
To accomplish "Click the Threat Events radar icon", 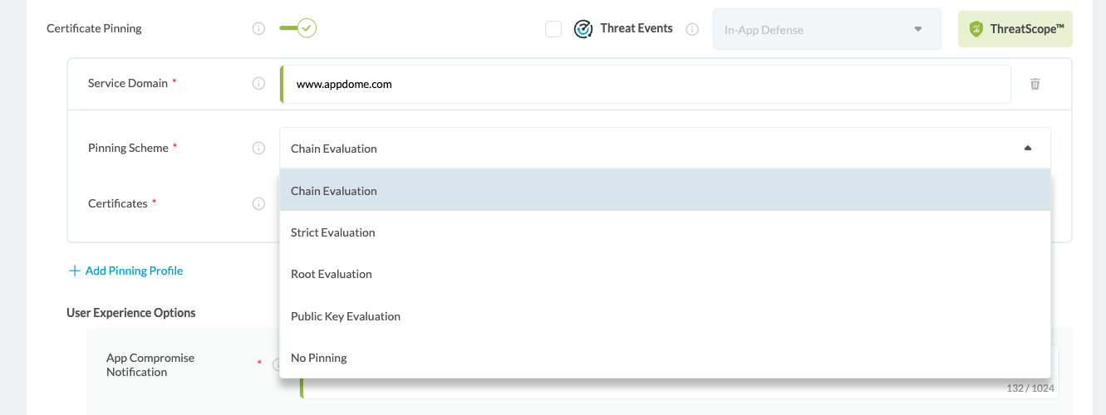I will (583, 29).
